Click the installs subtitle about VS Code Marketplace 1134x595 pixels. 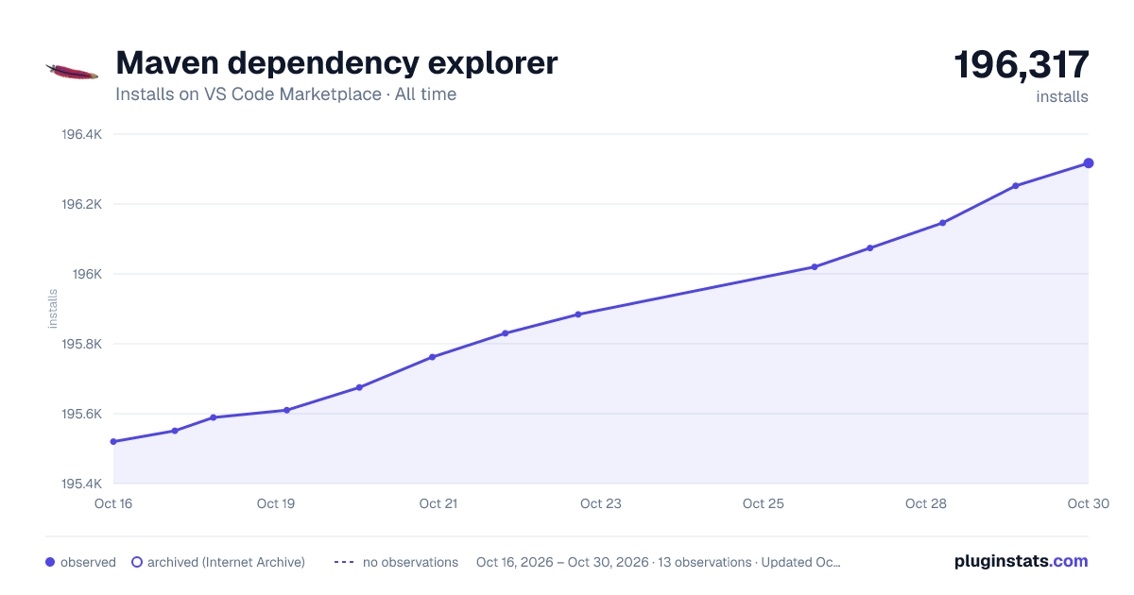click(285, 94)
